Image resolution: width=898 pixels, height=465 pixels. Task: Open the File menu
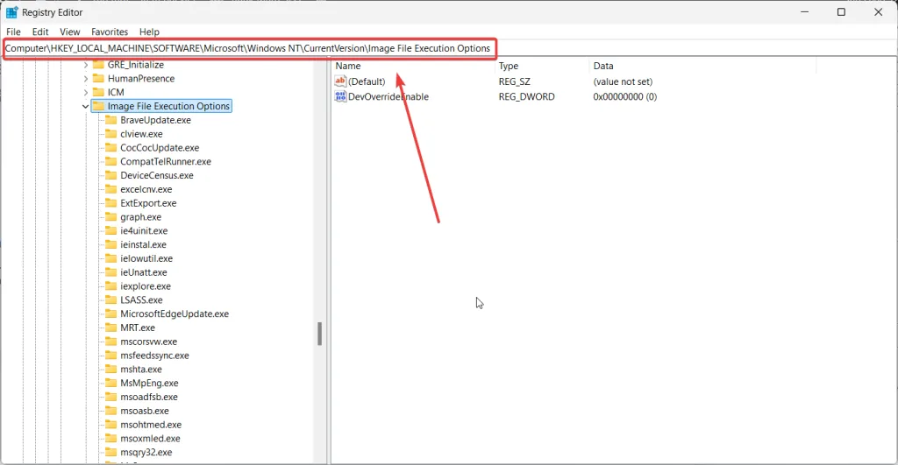(13, 32)
